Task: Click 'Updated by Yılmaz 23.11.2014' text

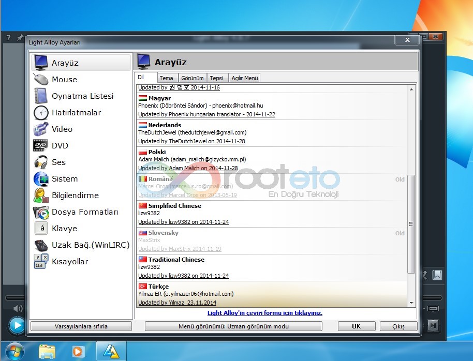Action: click(178, 303)
